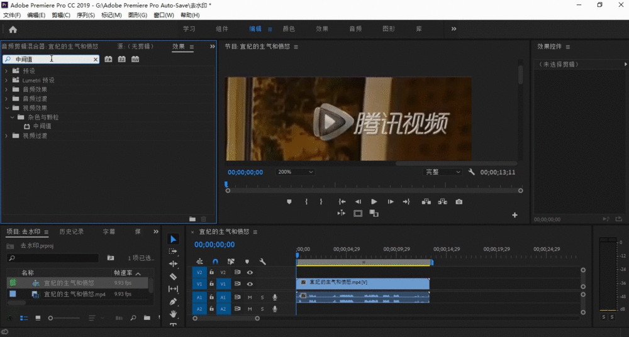Image resolution: width=629 pixels, height=337 pixels.
Task: Switch to the 音频 workspace
Action: click(355, 29)
